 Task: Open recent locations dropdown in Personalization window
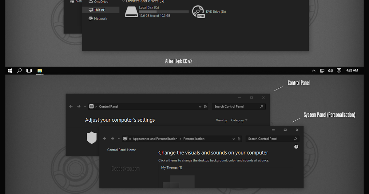(x=119, y=139)
